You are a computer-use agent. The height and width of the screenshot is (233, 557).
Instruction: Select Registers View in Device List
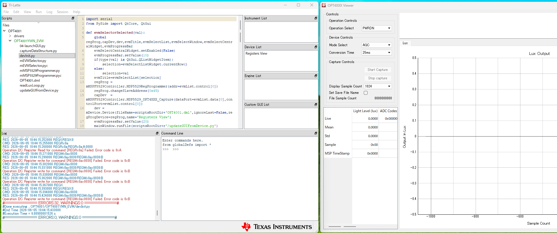(x=256, y=53)
